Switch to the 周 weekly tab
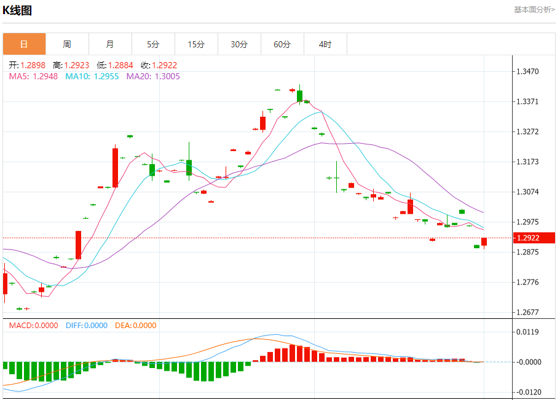Viewport: 560px width, 400px height. pyautogui.click(x=67, y=44)
